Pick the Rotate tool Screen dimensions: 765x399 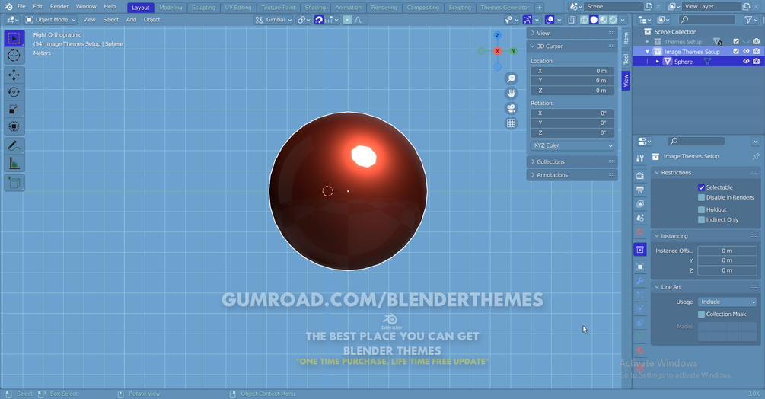(14, 92)
